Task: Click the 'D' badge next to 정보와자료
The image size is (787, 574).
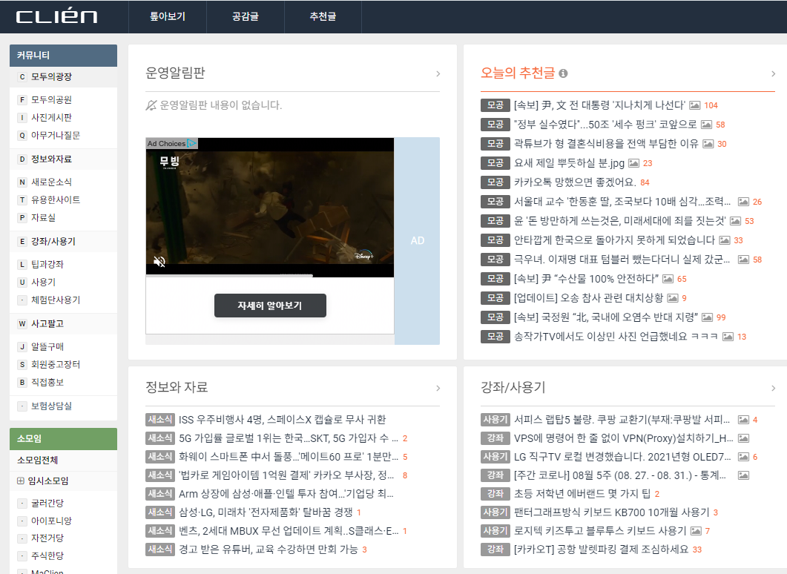Action: point(22,159)
